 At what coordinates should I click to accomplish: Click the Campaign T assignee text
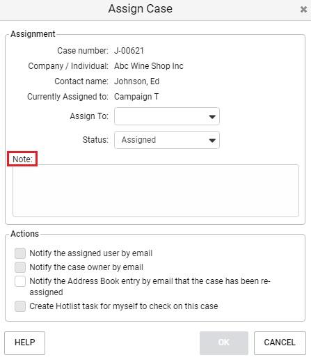[136, 97]
